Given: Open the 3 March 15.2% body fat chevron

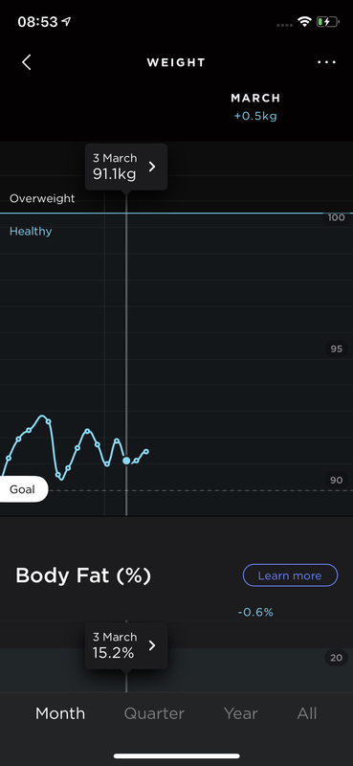Looking at the screenshot, I should click(x=152, y=645).
